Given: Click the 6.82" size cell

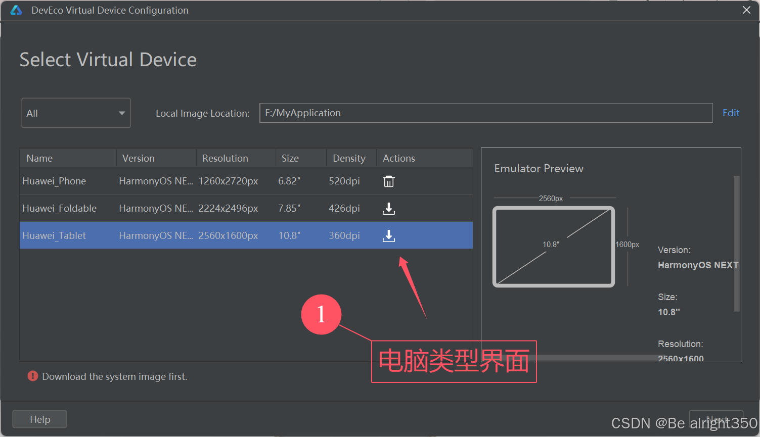Looking at the screenshot, I should pos(289,181).
